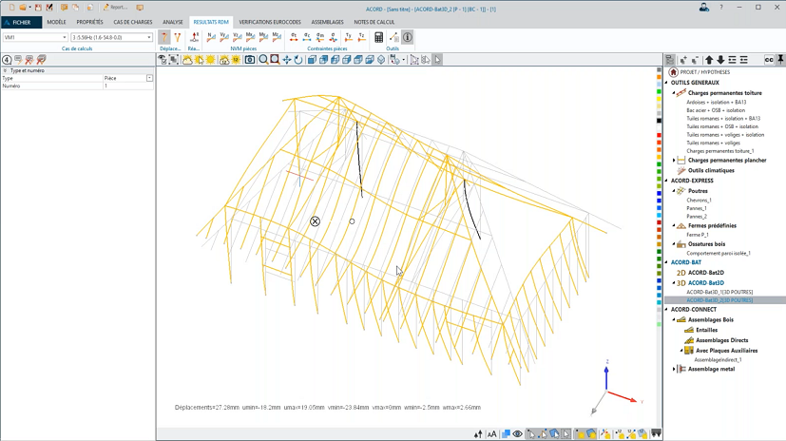786x441 pixels.
Task: Open the 3 (5.56Hz) mode dropdown
Action: tap(148, 38)
